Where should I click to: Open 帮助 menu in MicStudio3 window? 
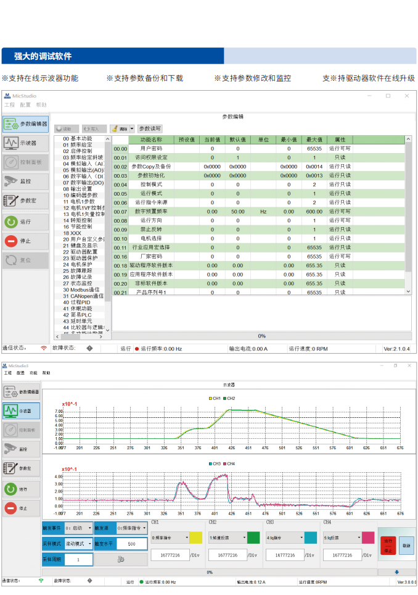(46, 373)
